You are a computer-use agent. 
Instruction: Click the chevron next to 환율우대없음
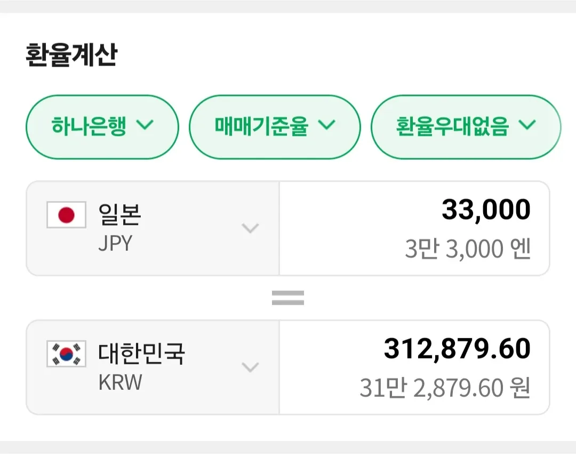point(527,125)
